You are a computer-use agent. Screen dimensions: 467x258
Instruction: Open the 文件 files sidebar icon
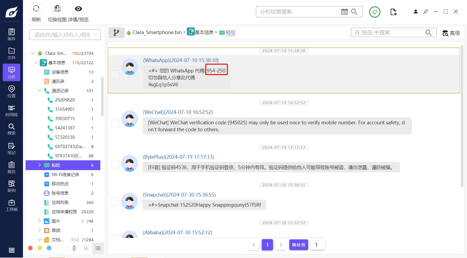11,54
